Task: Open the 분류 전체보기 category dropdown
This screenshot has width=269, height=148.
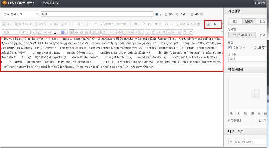Action: pyautogui.click(x=20, y=14)
